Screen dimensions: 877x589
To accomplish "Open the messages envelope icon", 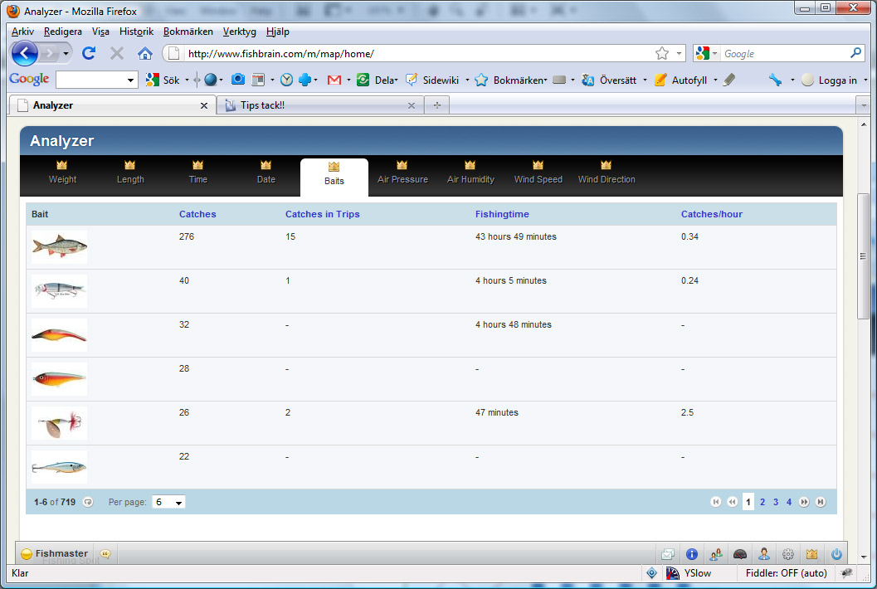I will [667, 554].
